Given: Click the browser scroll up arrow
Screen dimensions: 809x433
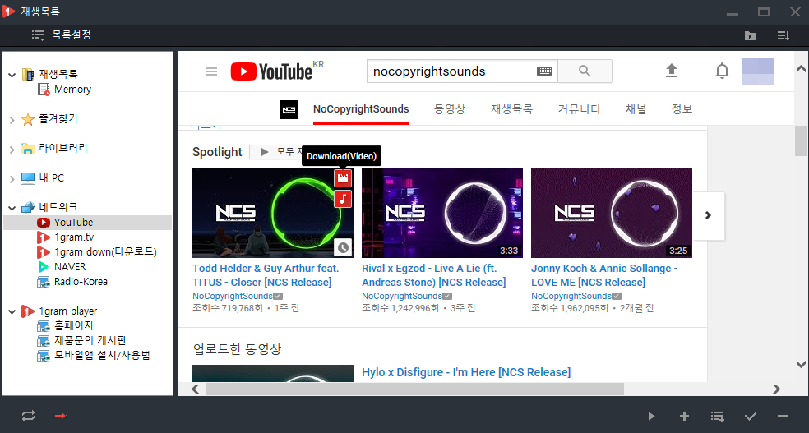Looking at the screenshot, I should pos(800,68).
